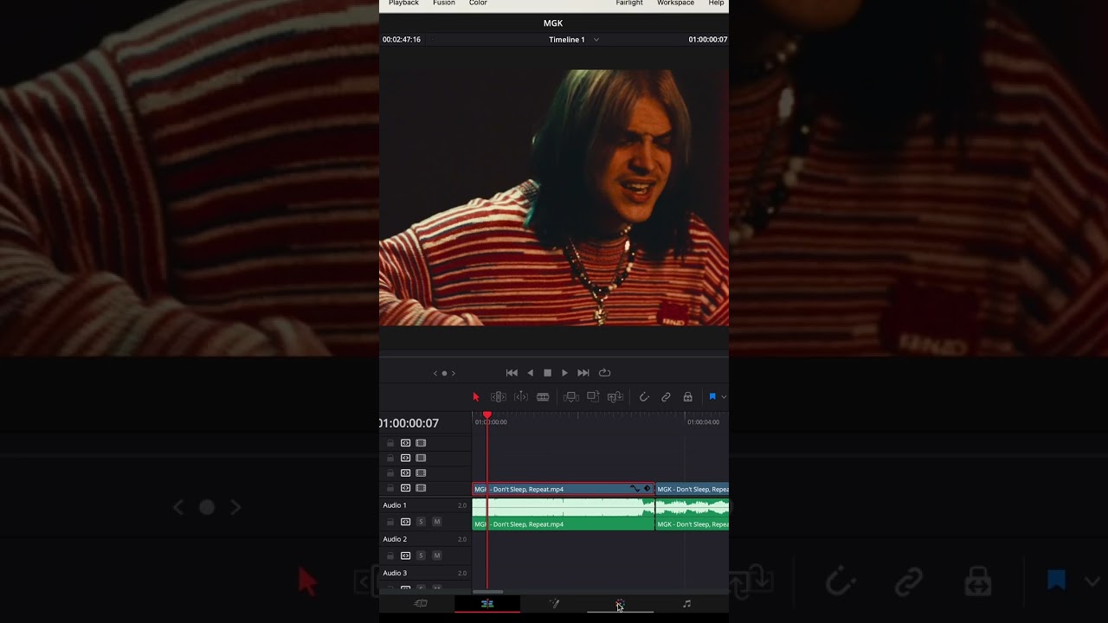Click the Insert Clip toolbar icon

coord(571,397)
